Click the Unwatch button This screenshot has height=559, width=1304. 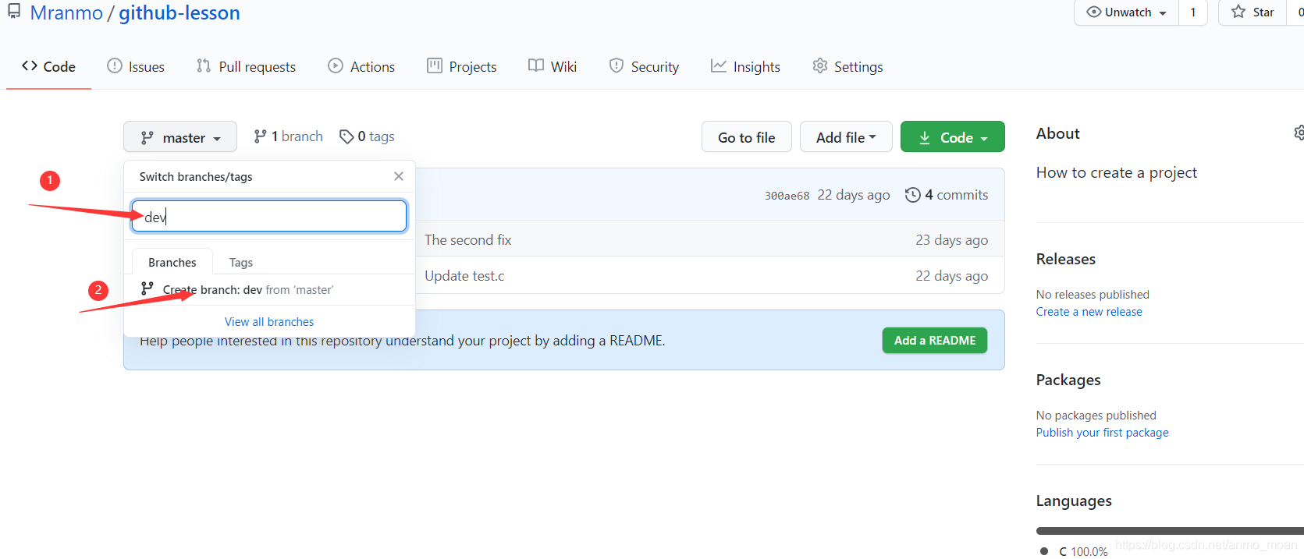point(1126,12)
